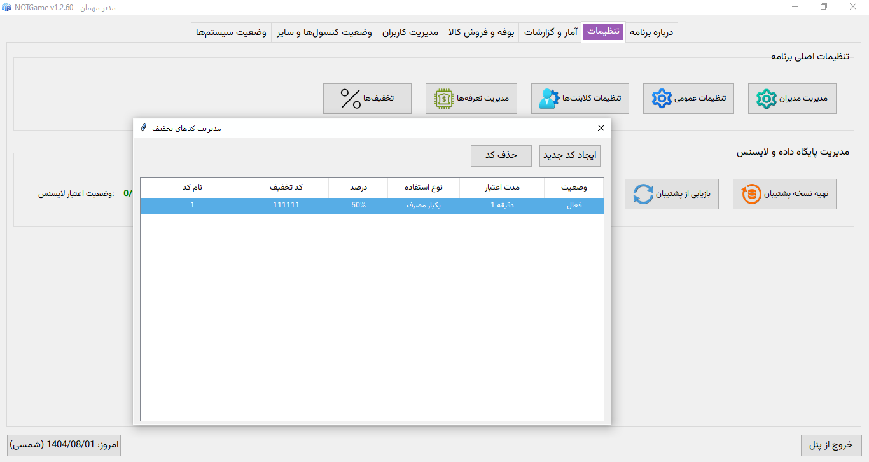Click the green gear icon on مدیریت مدیران
869x462 pixels.
[767, 99]
